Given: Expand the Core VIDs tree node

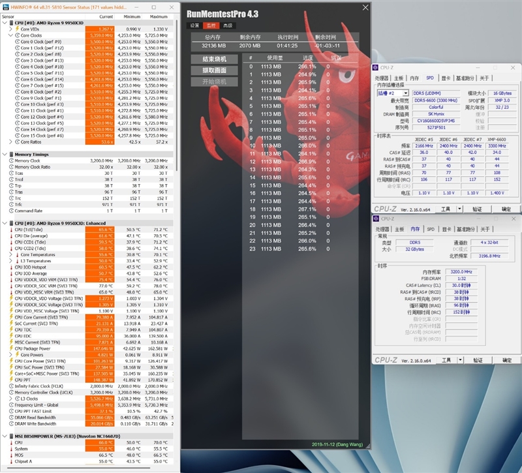Looking at the screenshot, I should (x=10, y=29).
